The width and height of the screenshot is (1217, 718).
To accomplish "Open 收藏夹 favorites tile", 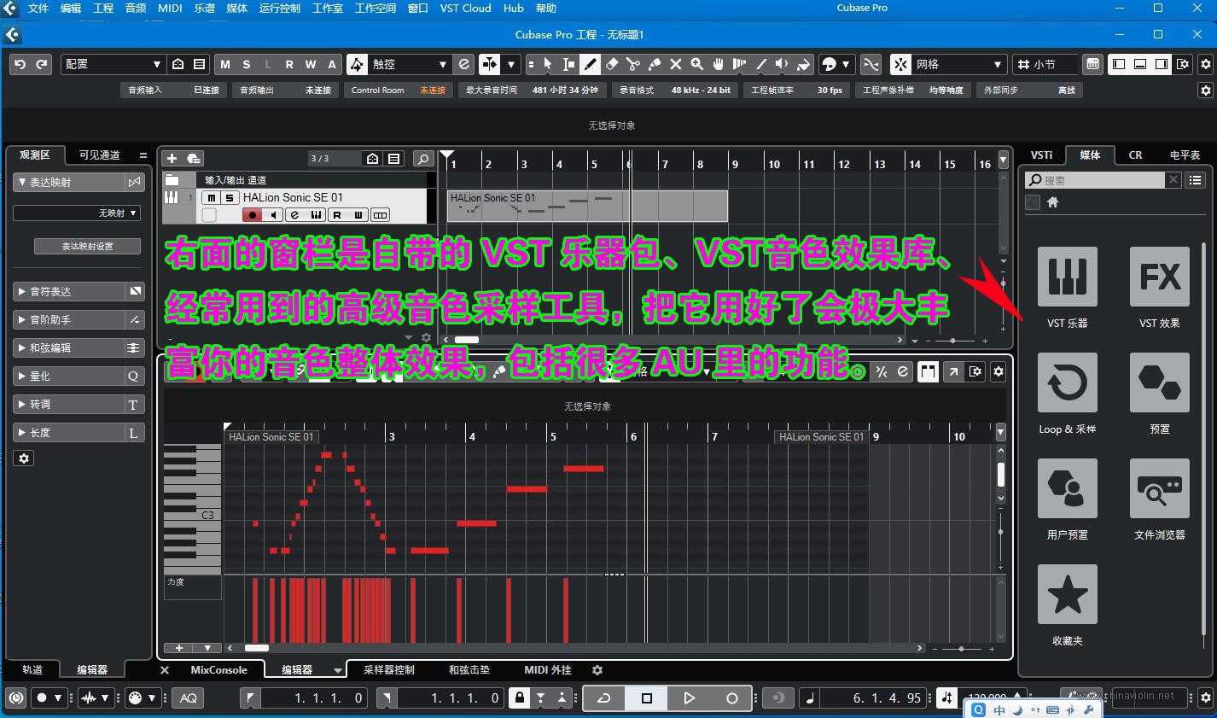I will point(1067,594).
